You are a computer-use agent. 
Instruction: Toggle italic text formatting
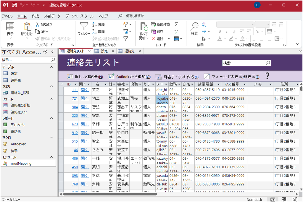[226, 31]
